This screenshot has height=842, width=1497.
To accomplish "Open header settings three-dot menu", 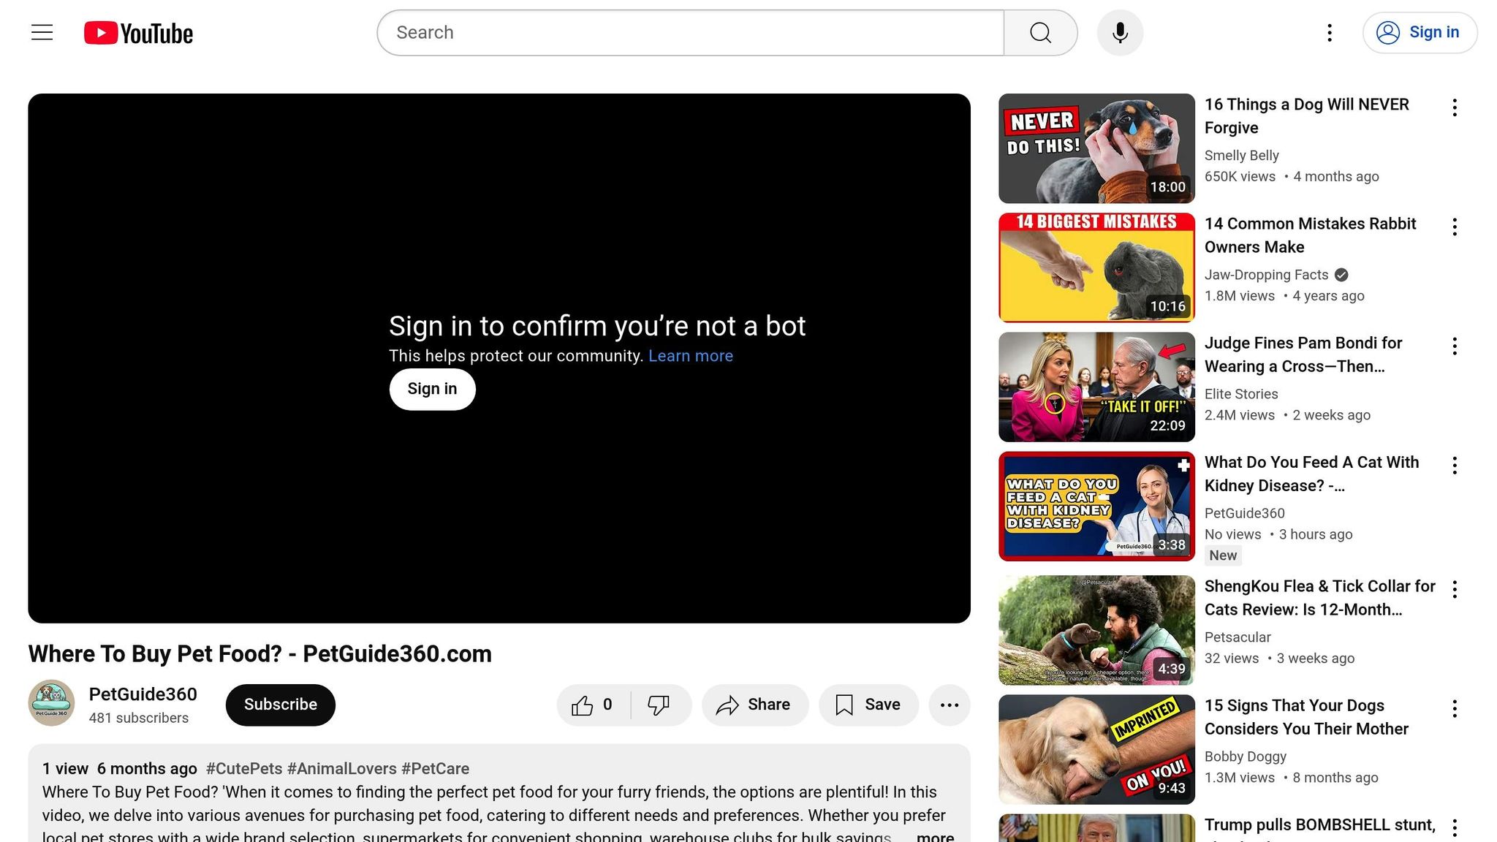I will click(x=1330, y=33).
